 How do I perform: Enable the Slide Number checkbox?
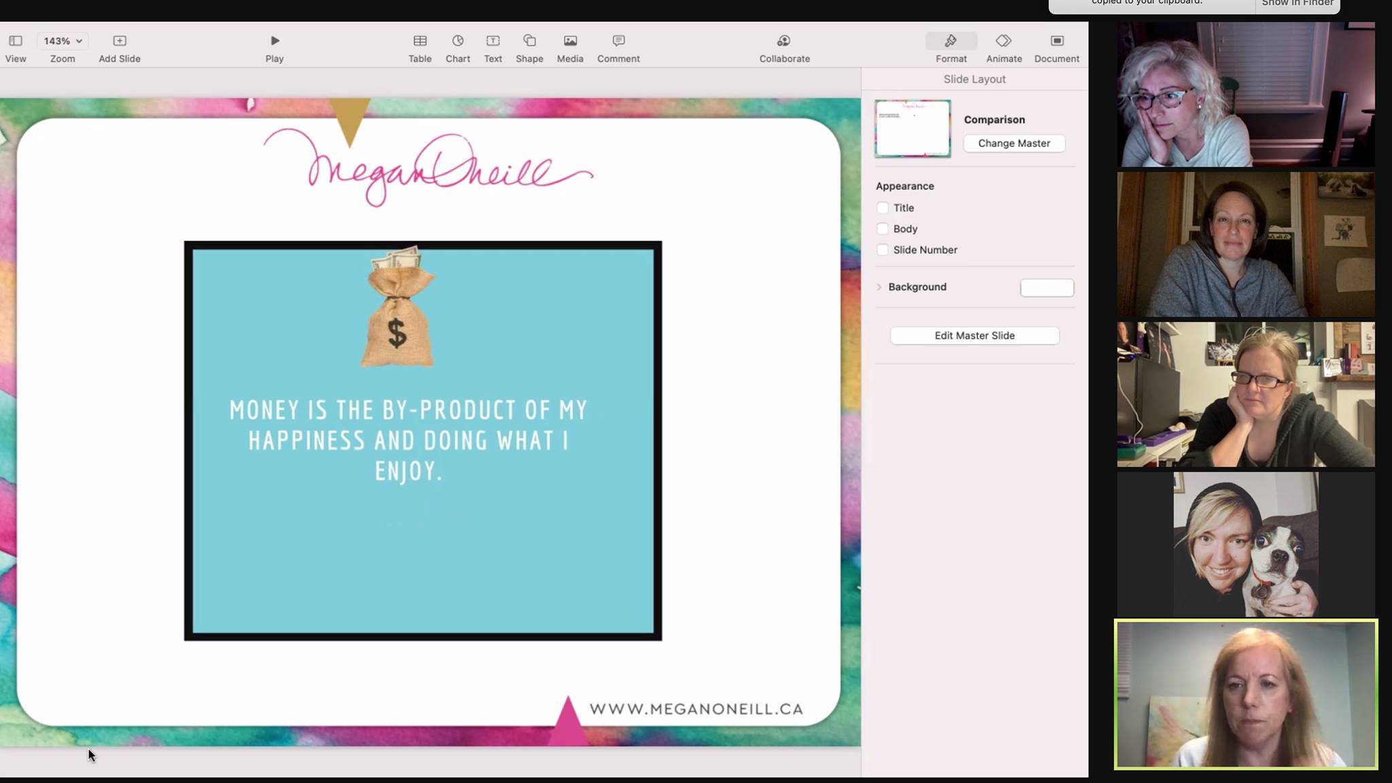[882, 250]
